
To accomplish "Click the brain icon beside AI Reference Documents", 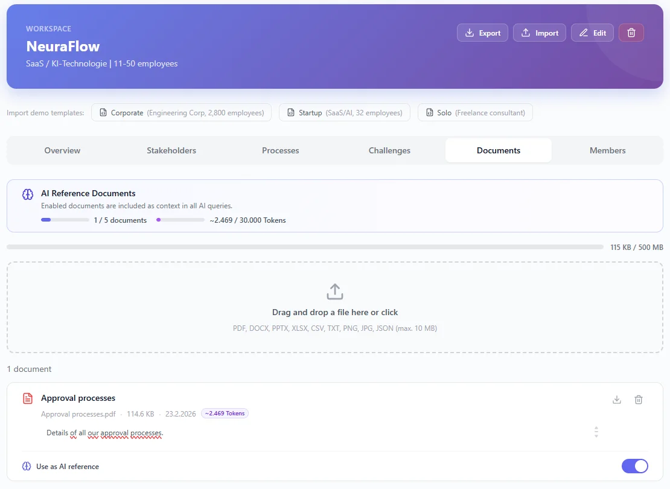I will (x=27, y=194).
